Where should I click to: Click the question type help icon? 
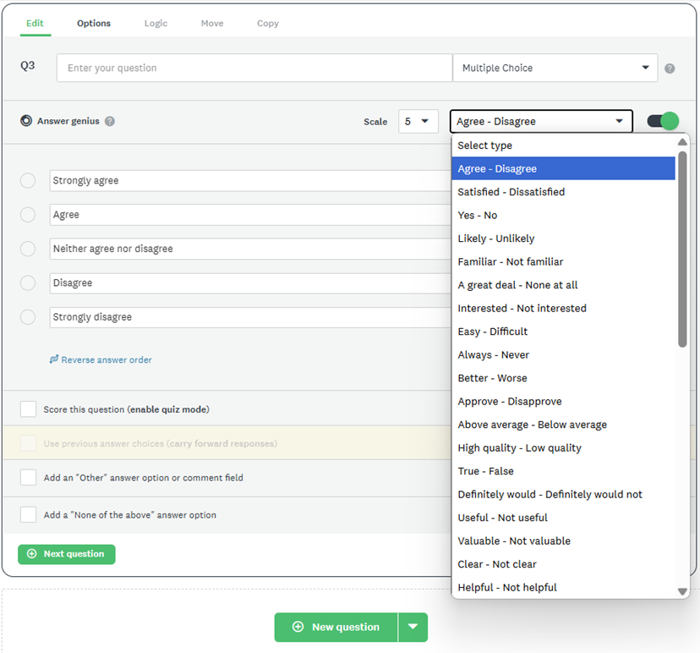[670, 69]
